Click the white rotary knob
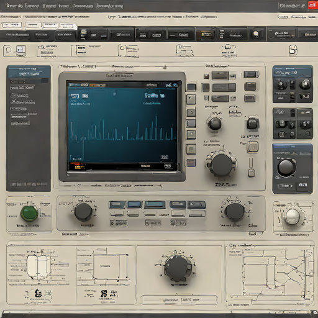 293,216
